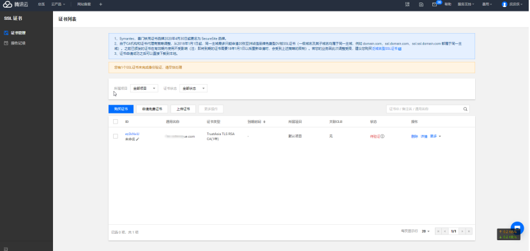Go to first page pagination button
This screenshot has width=530, height=251.
(439, 231)
